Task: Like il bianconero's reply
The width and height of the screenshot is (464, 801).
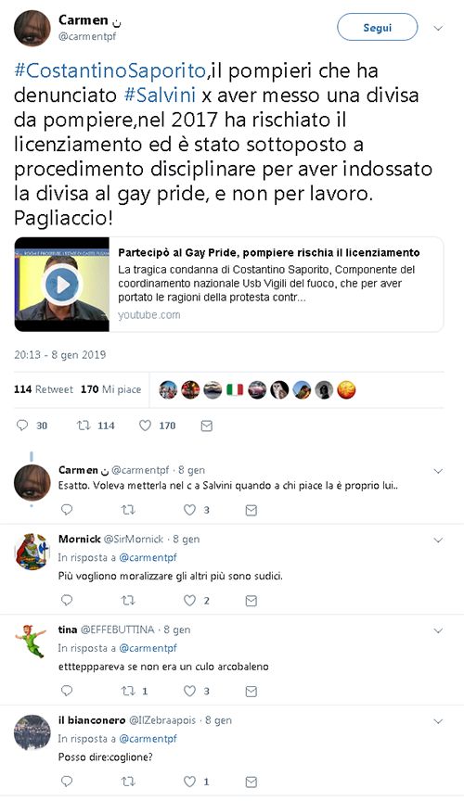Action: pos(190,782)
